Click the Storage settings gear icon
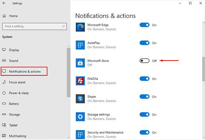 pos(80,117)
